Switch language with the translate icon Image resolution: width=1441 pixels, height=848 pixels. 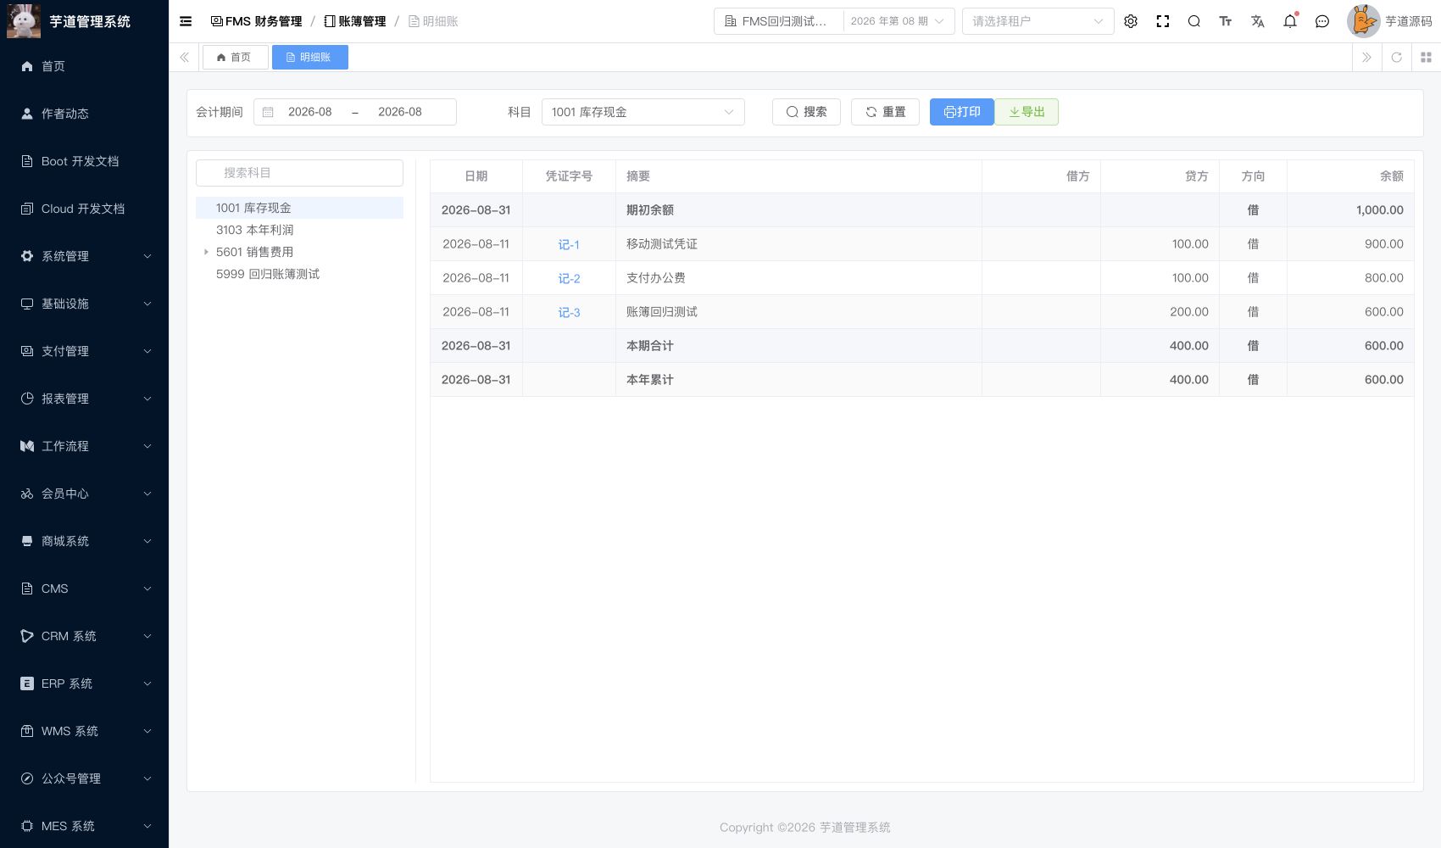click(x=1258, y=21)
